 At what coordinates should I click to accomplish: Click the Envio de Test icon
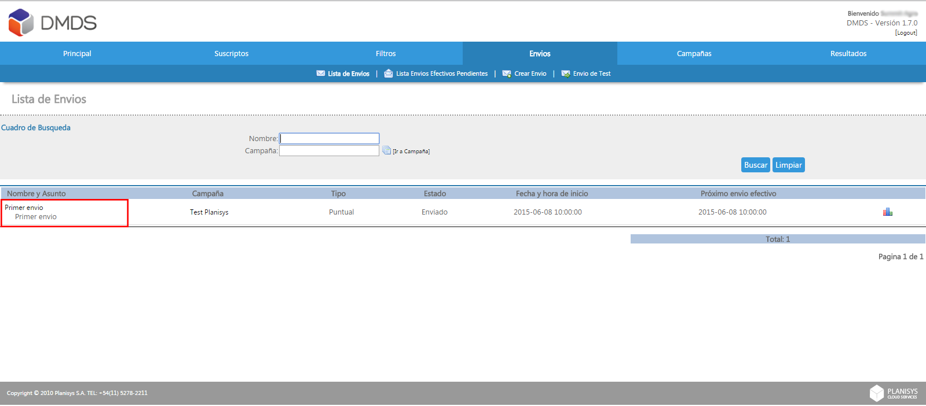tap(566, 73)
